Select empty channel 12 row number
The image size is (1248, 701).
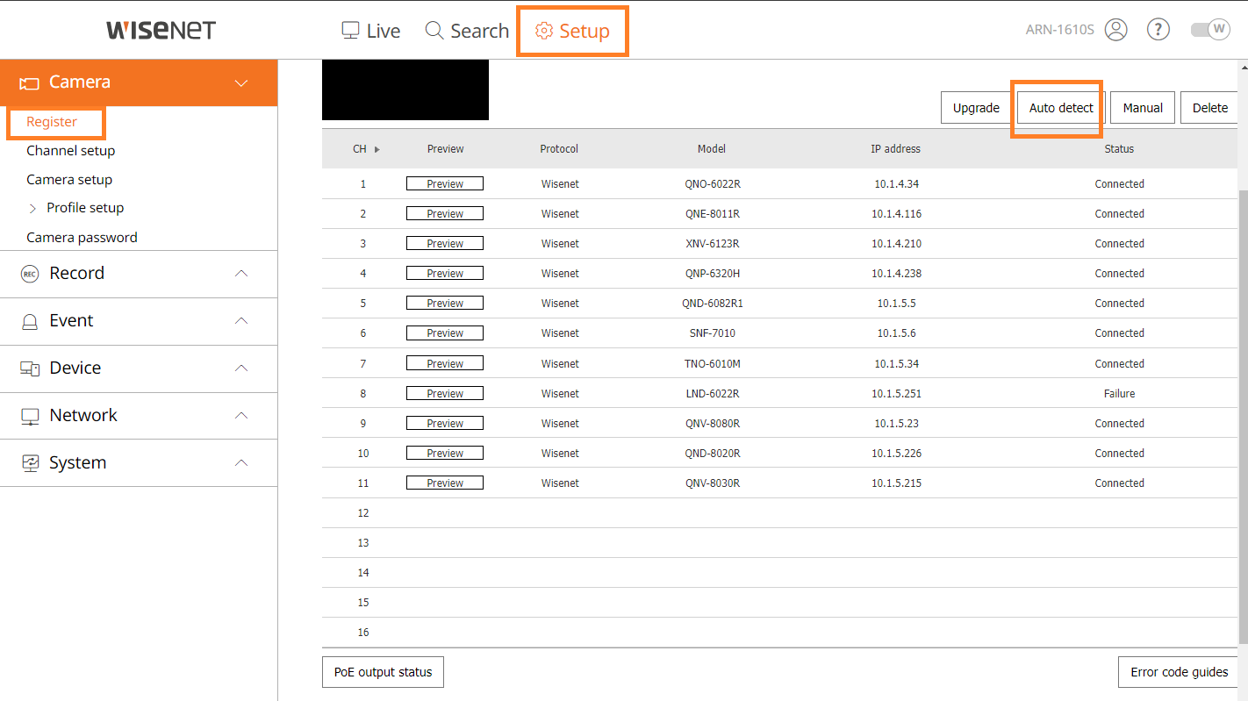coord(363,513)
